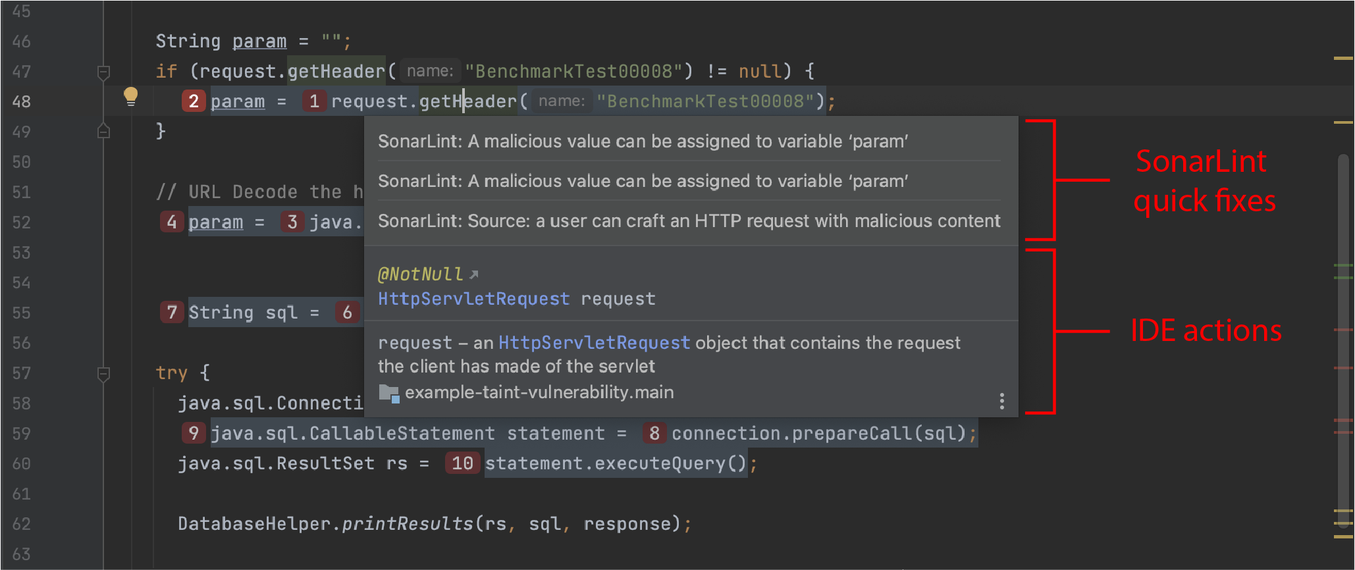Open the NotNull external annotation arrow
The image size is (1355, 570).
[x=474, y=274]
